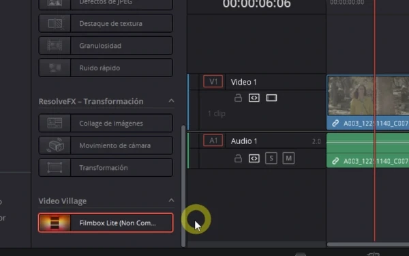Mute the Audio 1 track

pyautogui.click(x=288, y=158)
